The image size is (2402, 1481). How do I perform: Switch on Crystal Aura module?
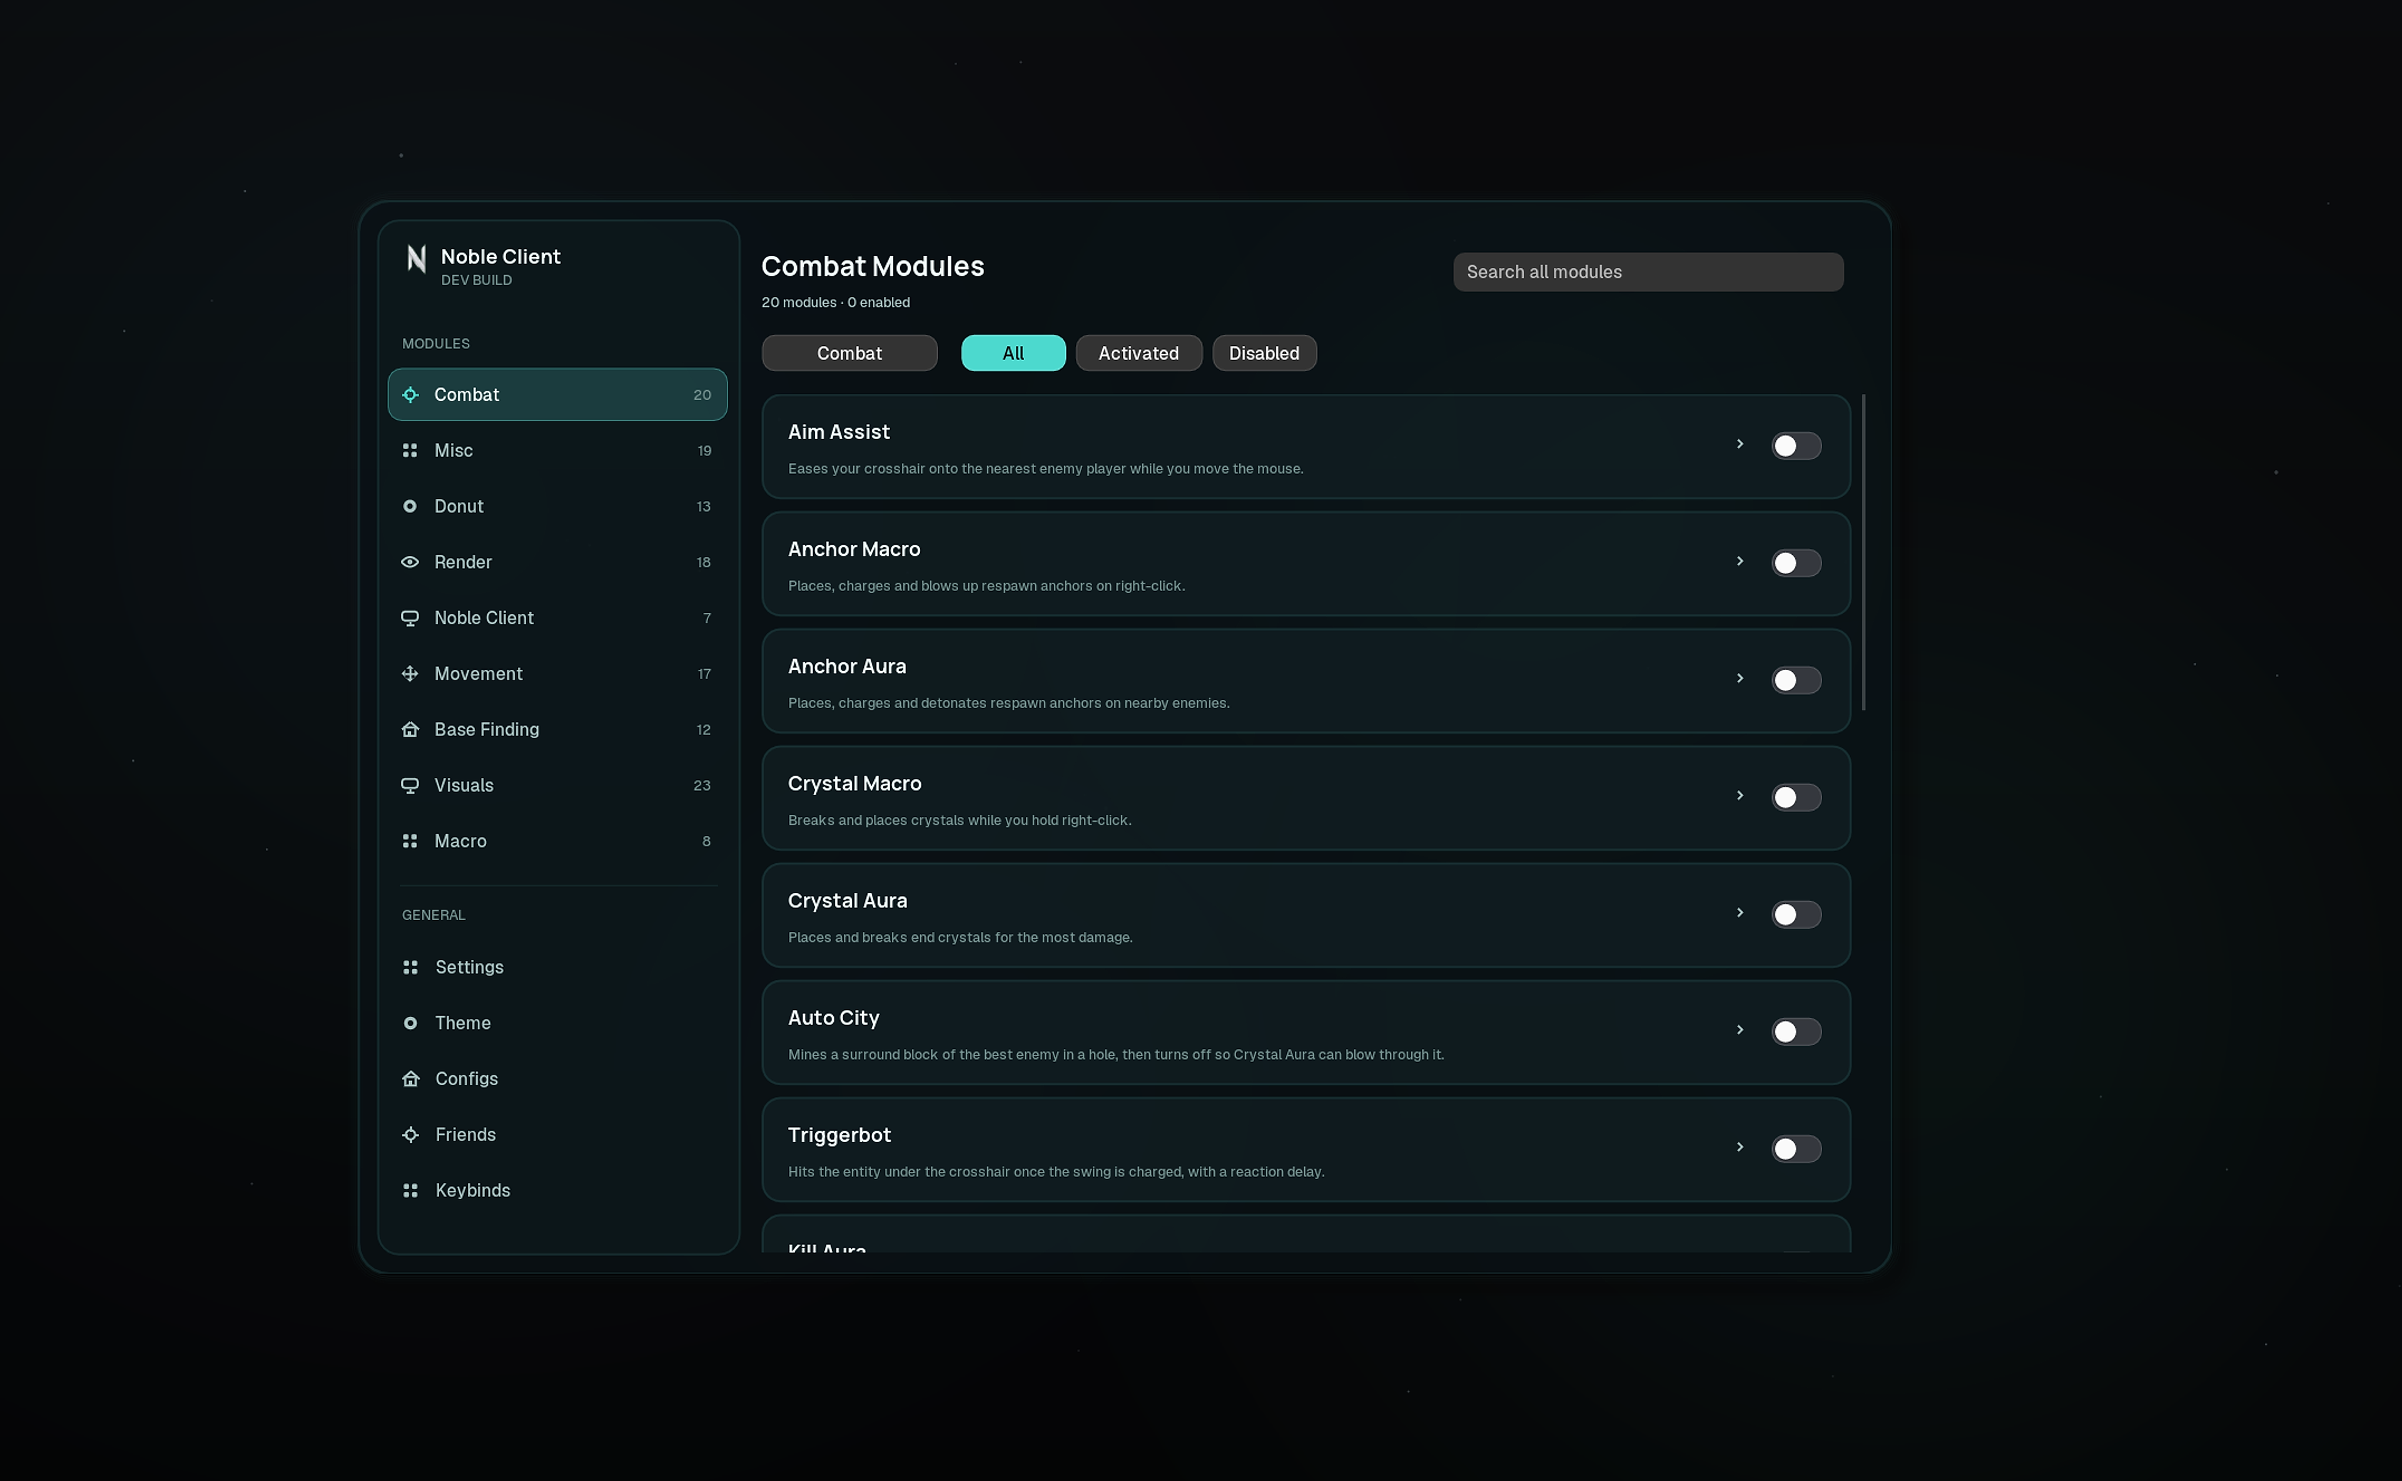[1796, 915]
